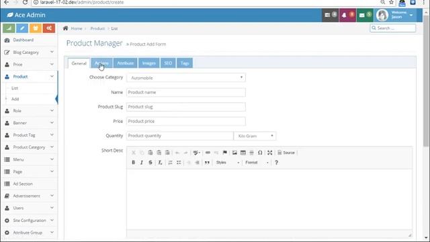
Task: Click the increase indent icon
Action: pyautogui.click(x=197, y=163)
